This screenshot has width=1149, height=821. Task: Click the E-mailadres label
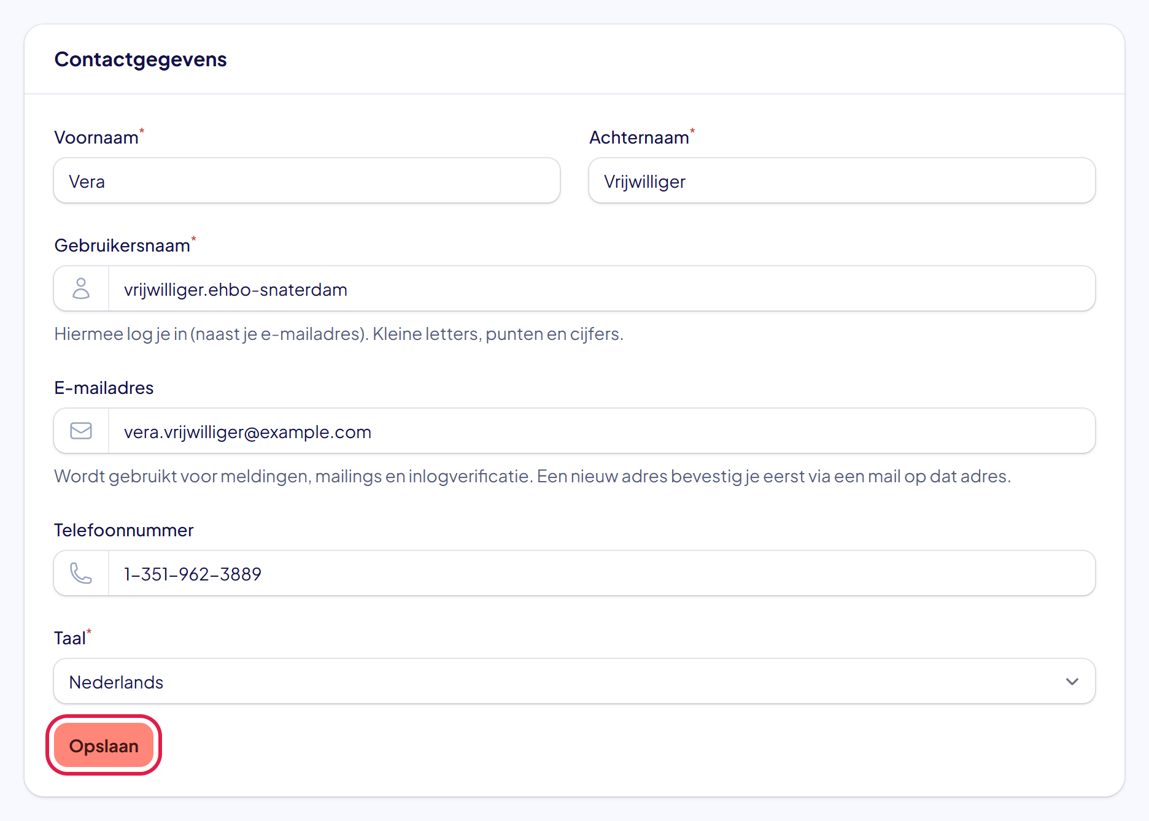[x=104, y=388]
